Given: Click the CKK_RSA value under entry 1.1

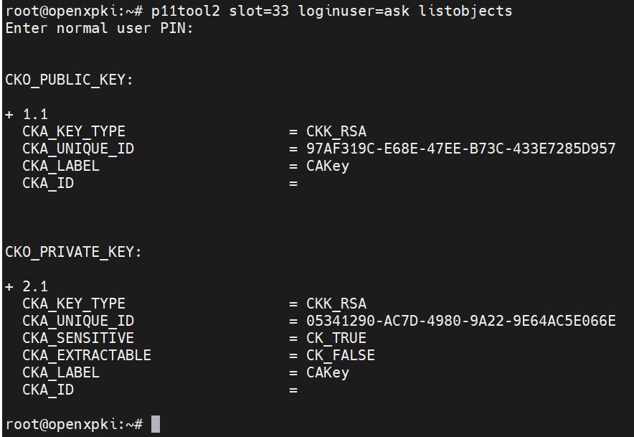Looking at the screenshot, I should [336, 131].
